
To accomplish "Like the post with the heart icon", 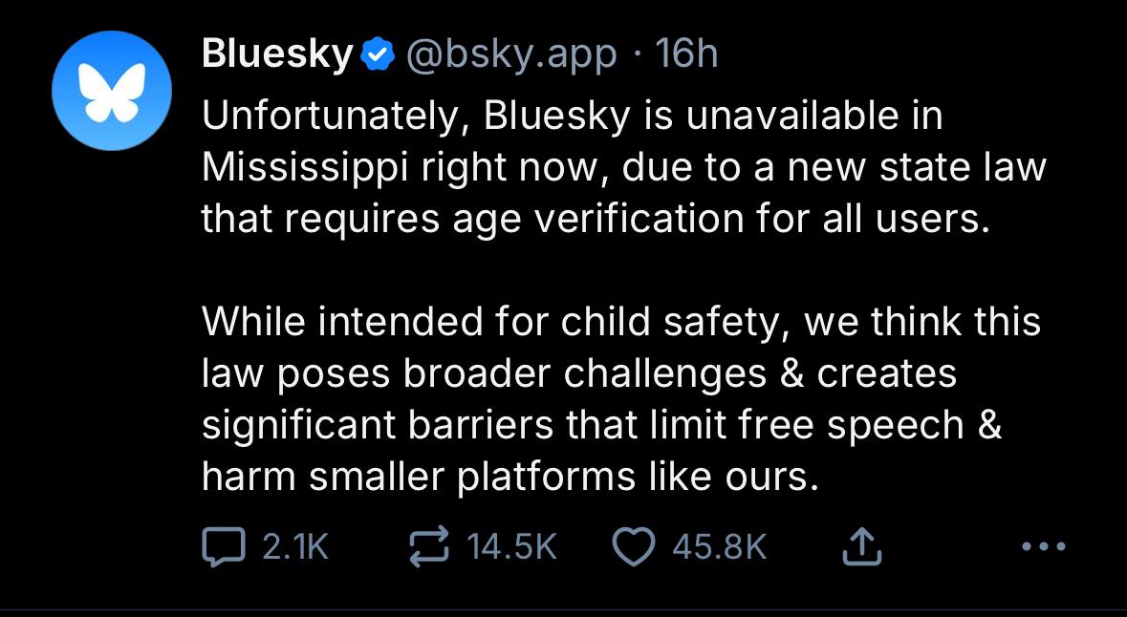I will point(633,547).
